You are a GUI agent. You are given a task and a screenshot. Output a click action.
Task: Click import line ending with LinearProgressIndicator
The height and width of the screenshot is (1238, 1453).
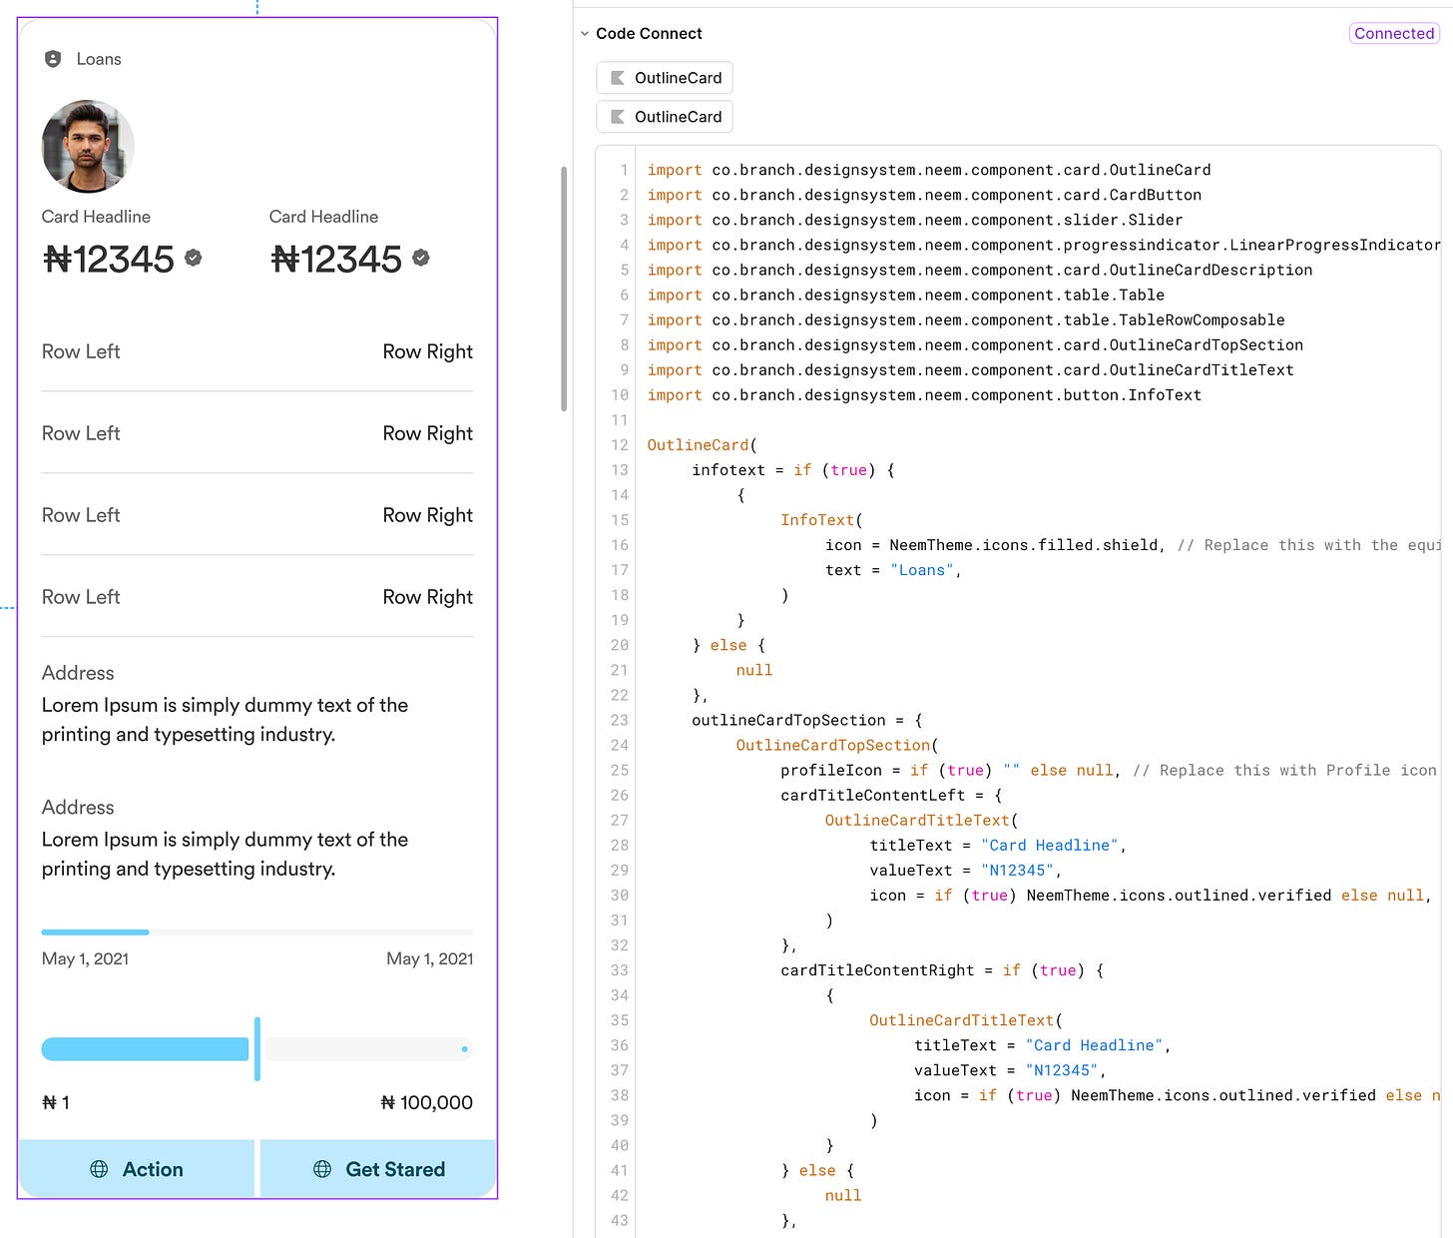[1044, 245]
